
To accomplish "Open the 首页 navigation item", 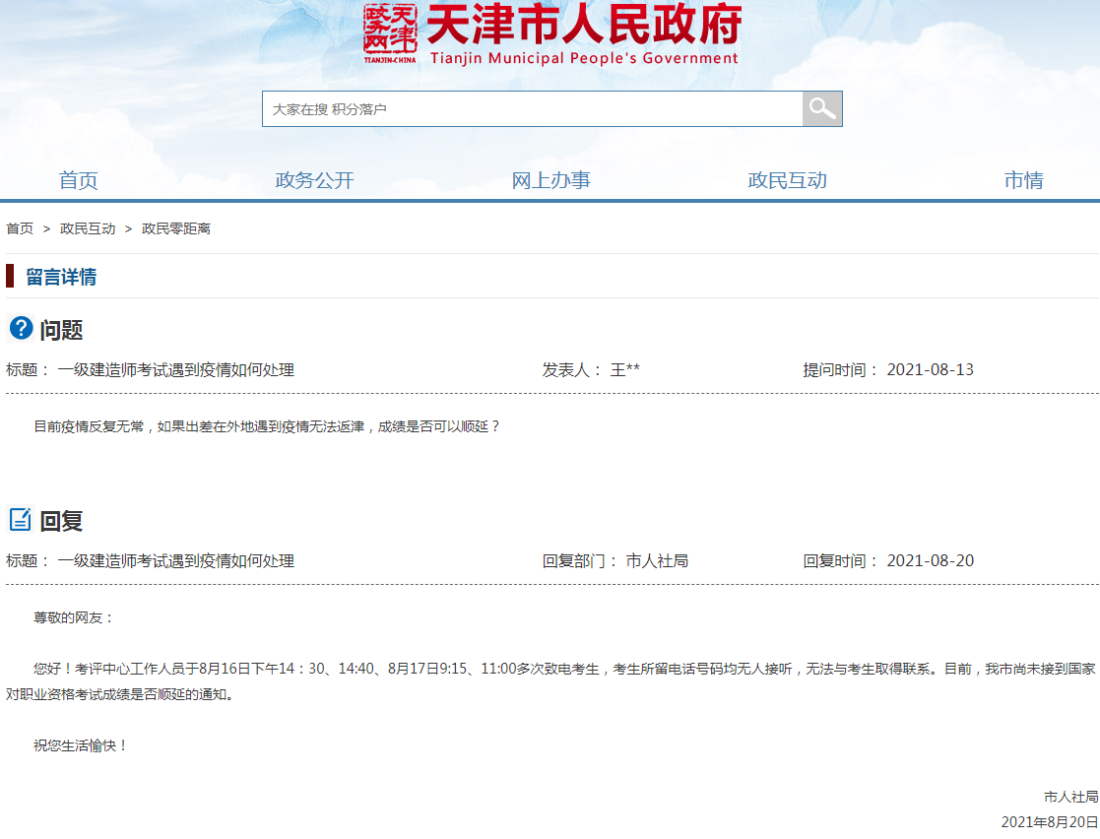I will [x=77, y=180].
